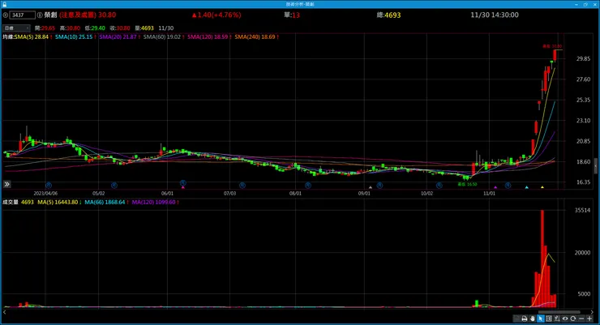The width and height of the screenshot is (600, 325).
Task: Expand the double-chevron panel at chart left
Action: [6, 184]
